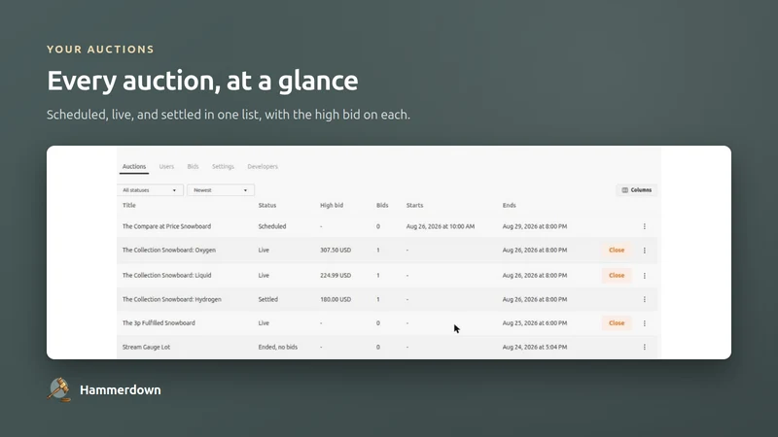
Task: Click the Status column header
Action: pos(266,205)
